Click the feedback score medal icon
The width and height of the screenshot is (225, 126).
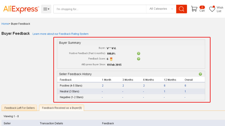(111, 59)
